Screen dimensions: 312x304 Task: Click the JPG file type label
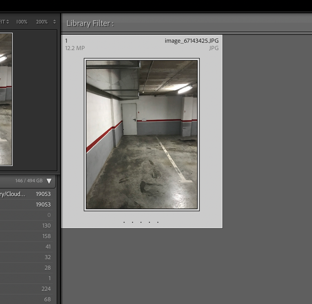click(214, 48)
